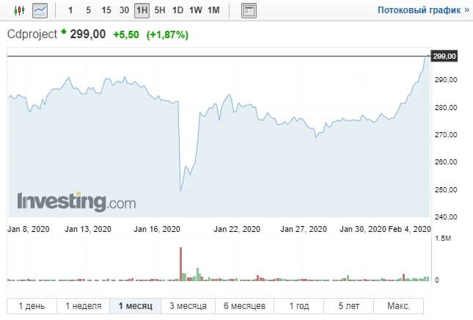The width and height of the screenshot is (473, 320).
Task: Switch interval to 5H
Action: (160, 11)
